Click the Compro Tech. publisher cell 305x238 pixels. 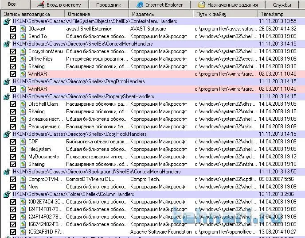pos(145,179)
